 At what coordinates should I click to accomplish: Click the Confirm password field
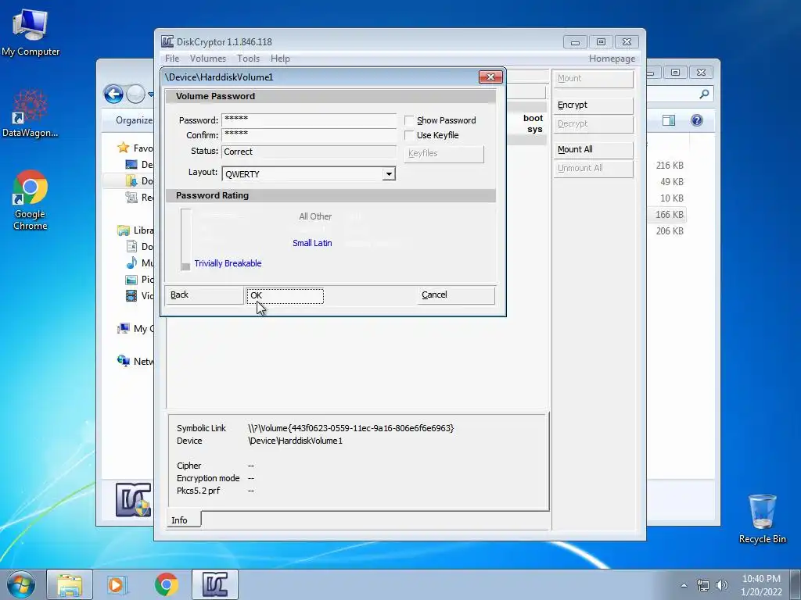[309, 134]
